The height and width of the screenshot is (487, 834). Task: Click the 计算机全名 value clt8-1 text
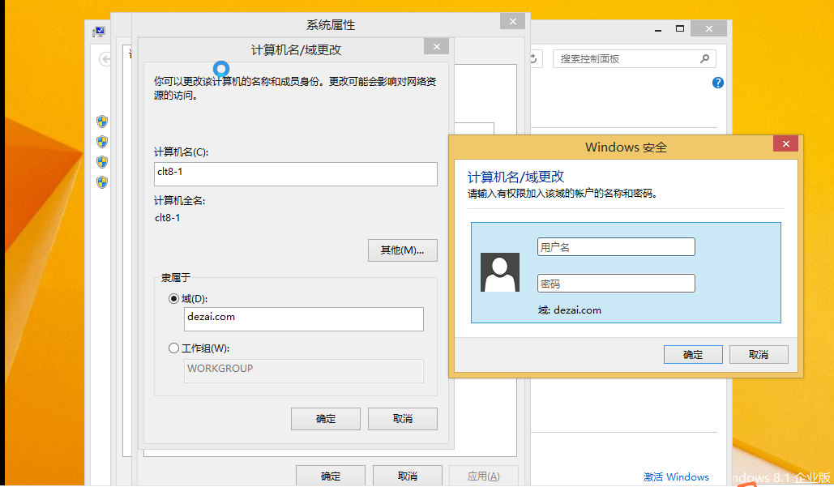[x=168, y=218]
